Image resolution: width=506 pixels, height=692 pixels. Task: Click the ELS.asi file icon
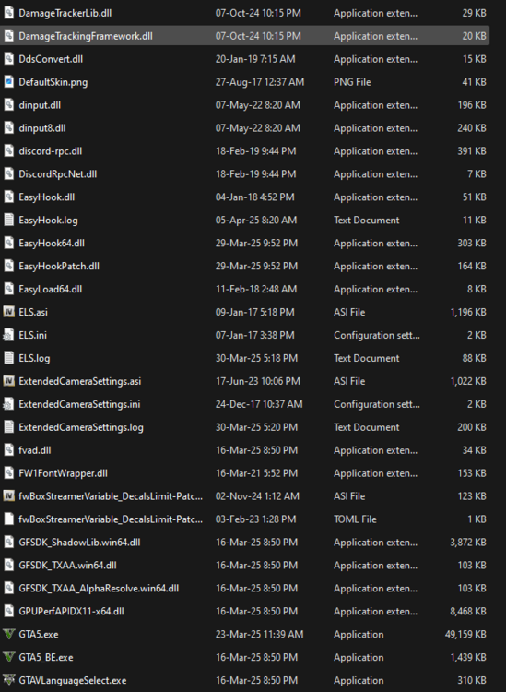point(8,312)
